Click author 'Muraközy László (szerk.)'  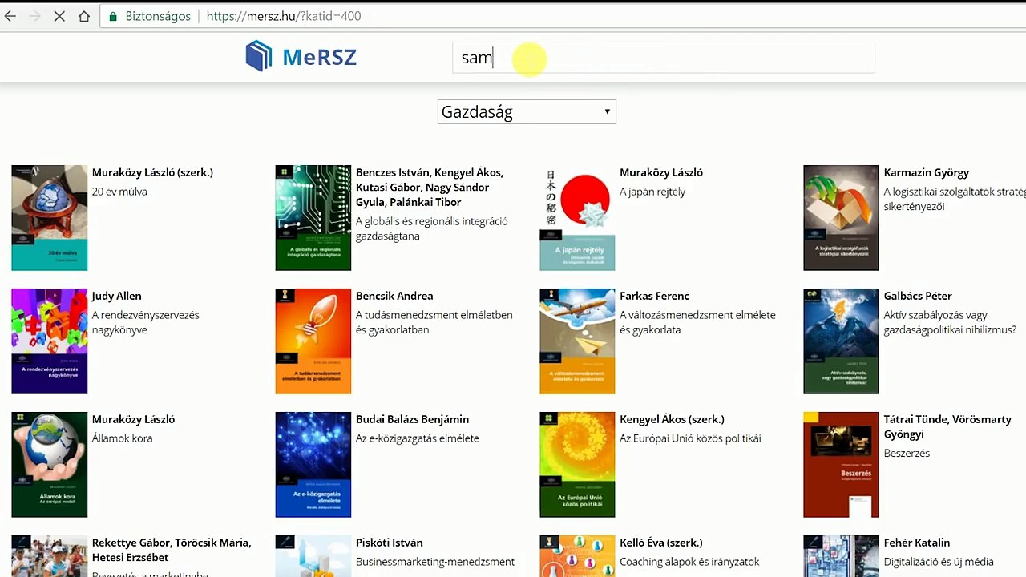(x=152, y=172)
